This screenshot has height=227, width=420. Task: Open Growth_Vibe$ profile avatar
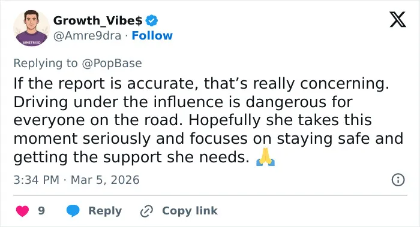(31, 28)
